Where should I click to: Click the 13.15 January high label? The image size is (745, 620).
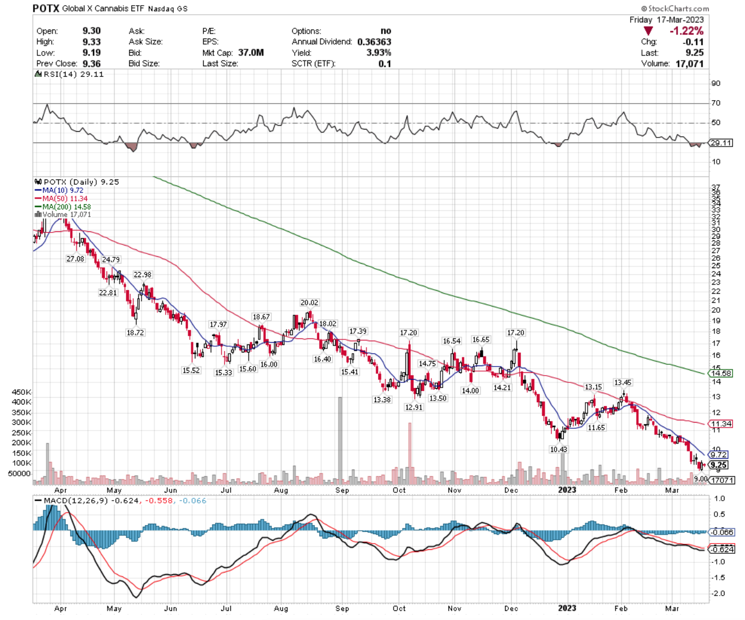coord(593,387)
